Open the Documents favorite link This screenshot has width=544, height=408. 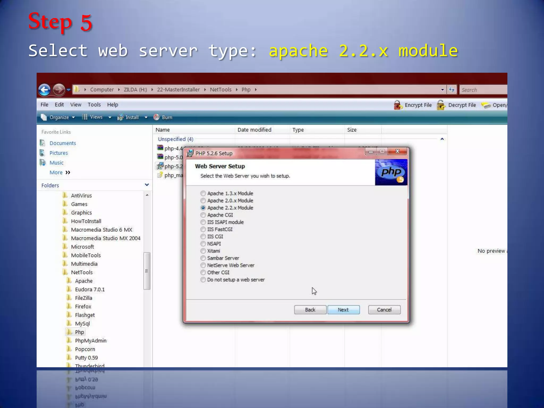[x=63, y=143]
